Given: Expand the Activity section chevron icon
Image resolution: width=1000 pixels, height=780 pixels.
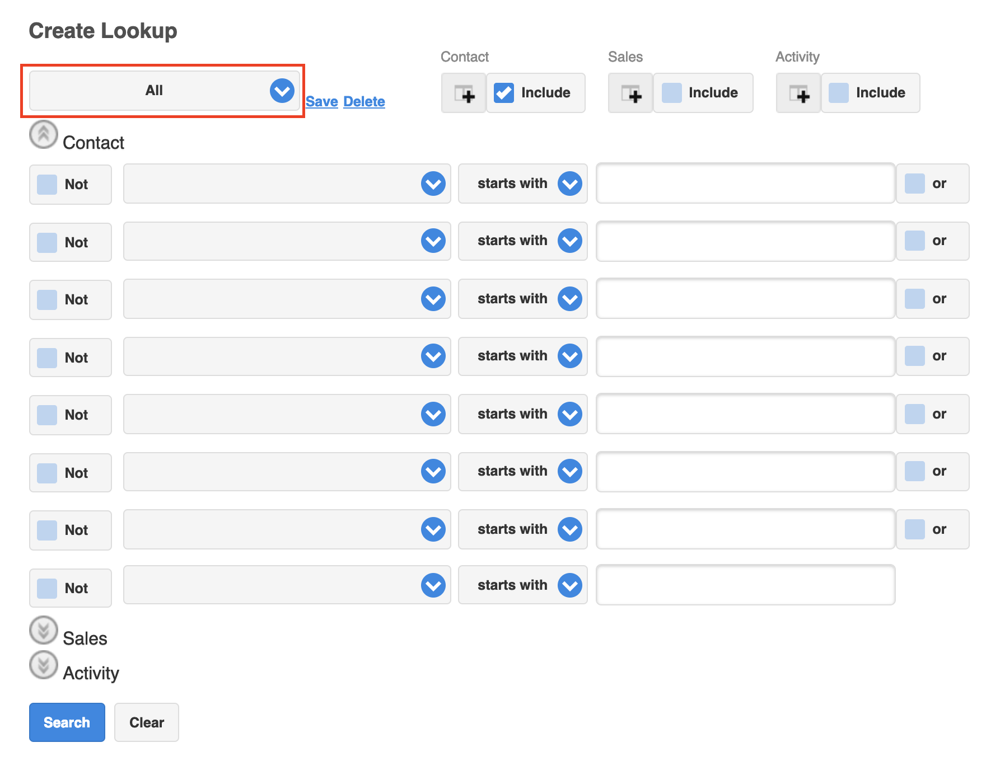Looking at the screenshot, I should [44, 665].
